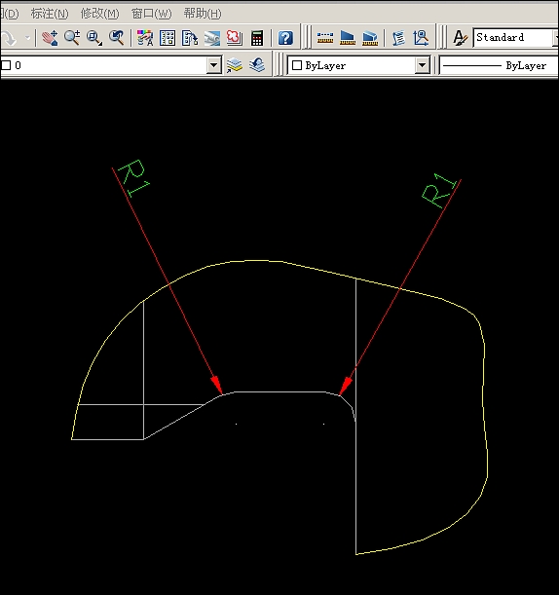Open the 帮助(H) menu
This screenshot has height=595, width=559.
click(203, 14)
